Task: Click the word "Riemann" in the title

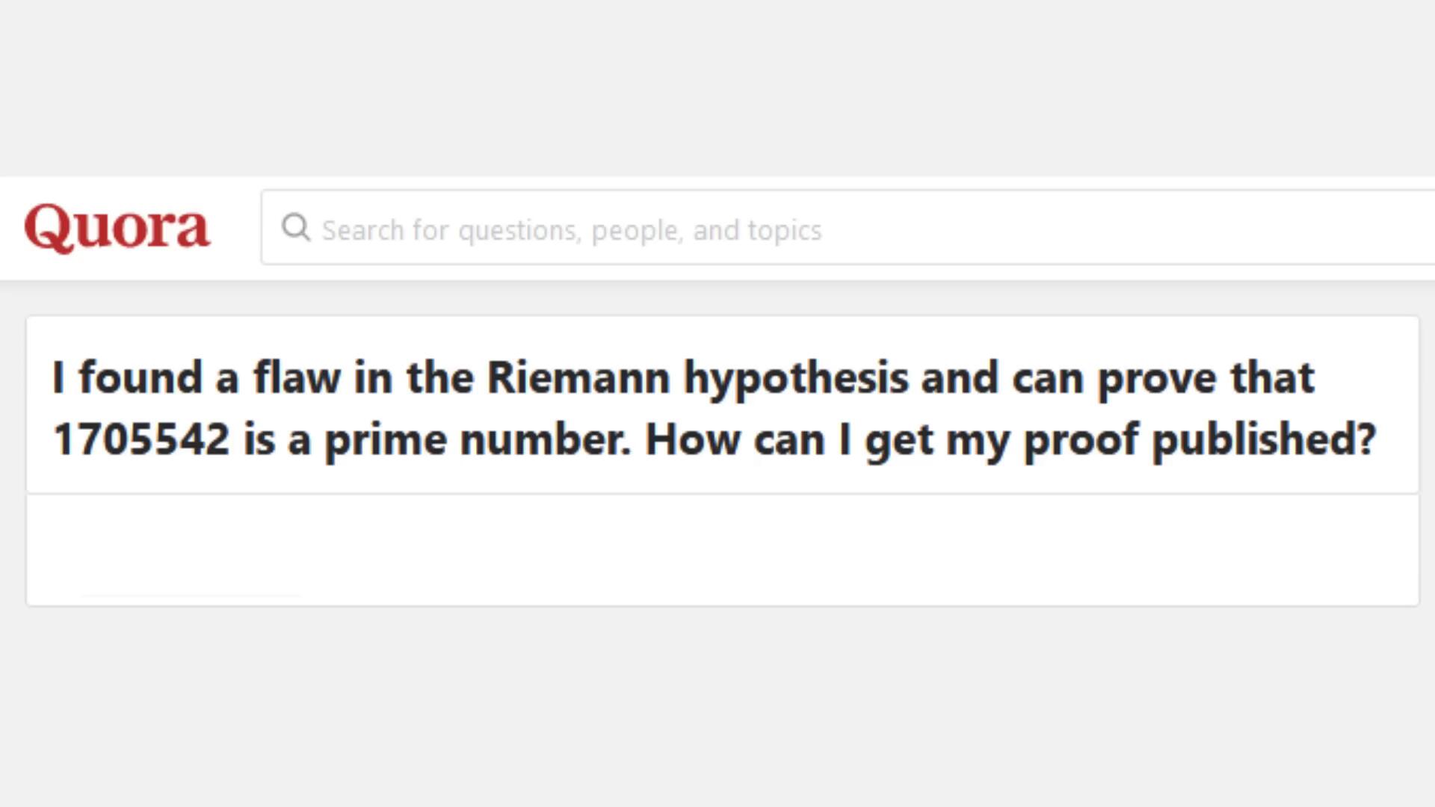Action: pos(578,377)
